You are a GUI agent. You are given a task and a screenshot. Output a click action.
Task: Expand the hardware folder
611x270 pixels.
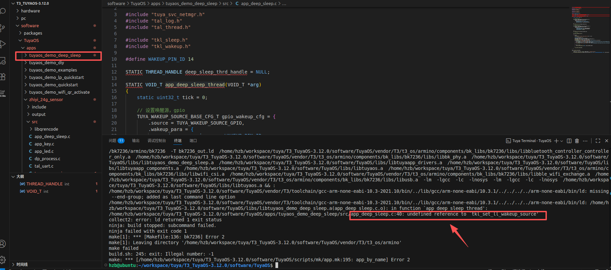point(30,11)
